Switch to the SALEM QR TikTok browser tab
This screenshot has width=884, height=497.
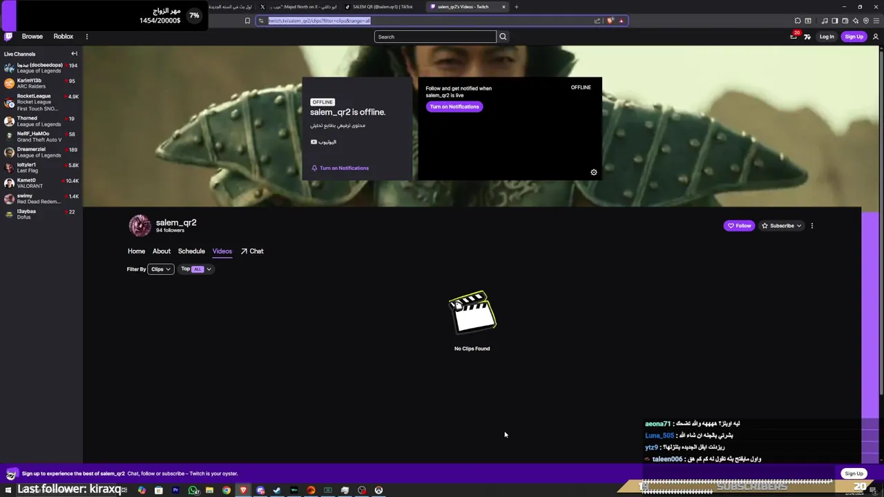382,7
